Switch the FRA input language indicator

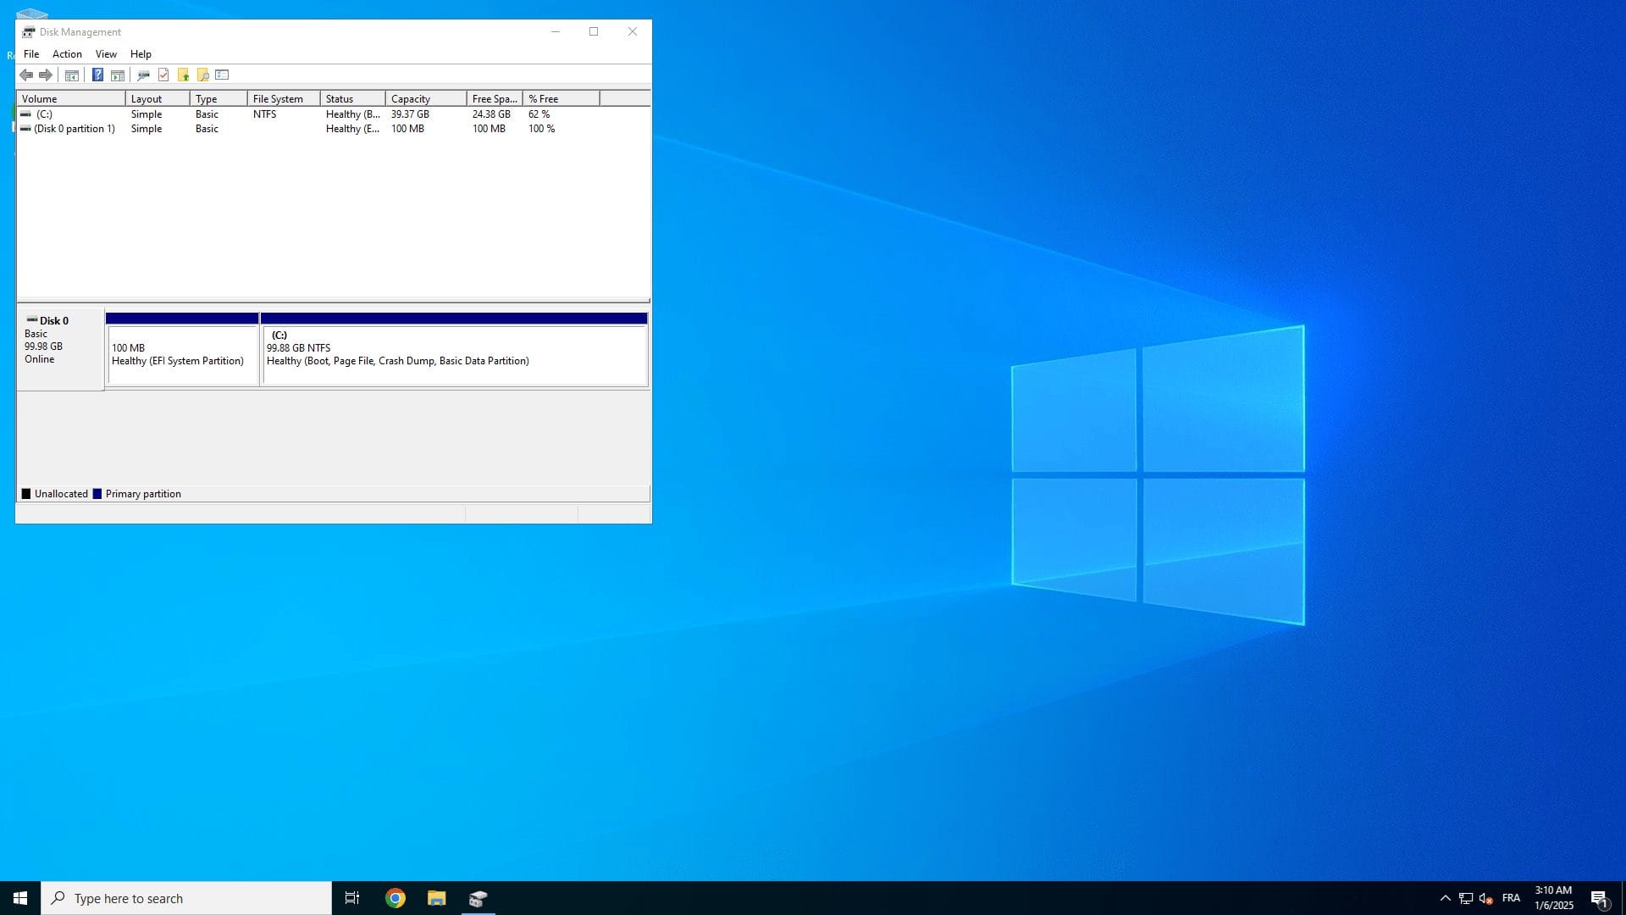[x=1511, y=898]
